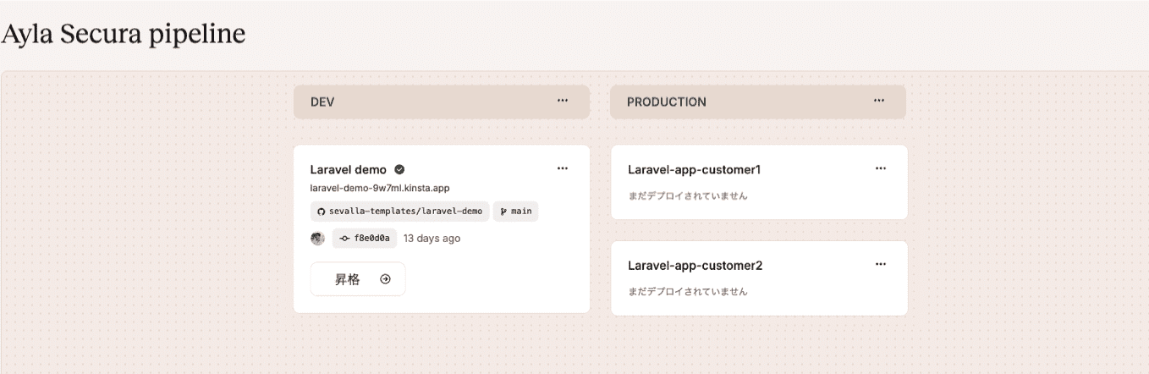Click the PRODUCTION stage header label
Image resolution: width=1149 pixels, height=374 pixels.
(x=667, y=102)
